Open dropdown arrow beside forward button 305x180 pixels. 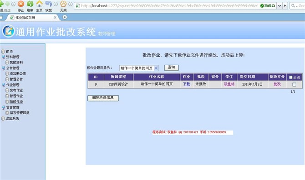[13, 4]
